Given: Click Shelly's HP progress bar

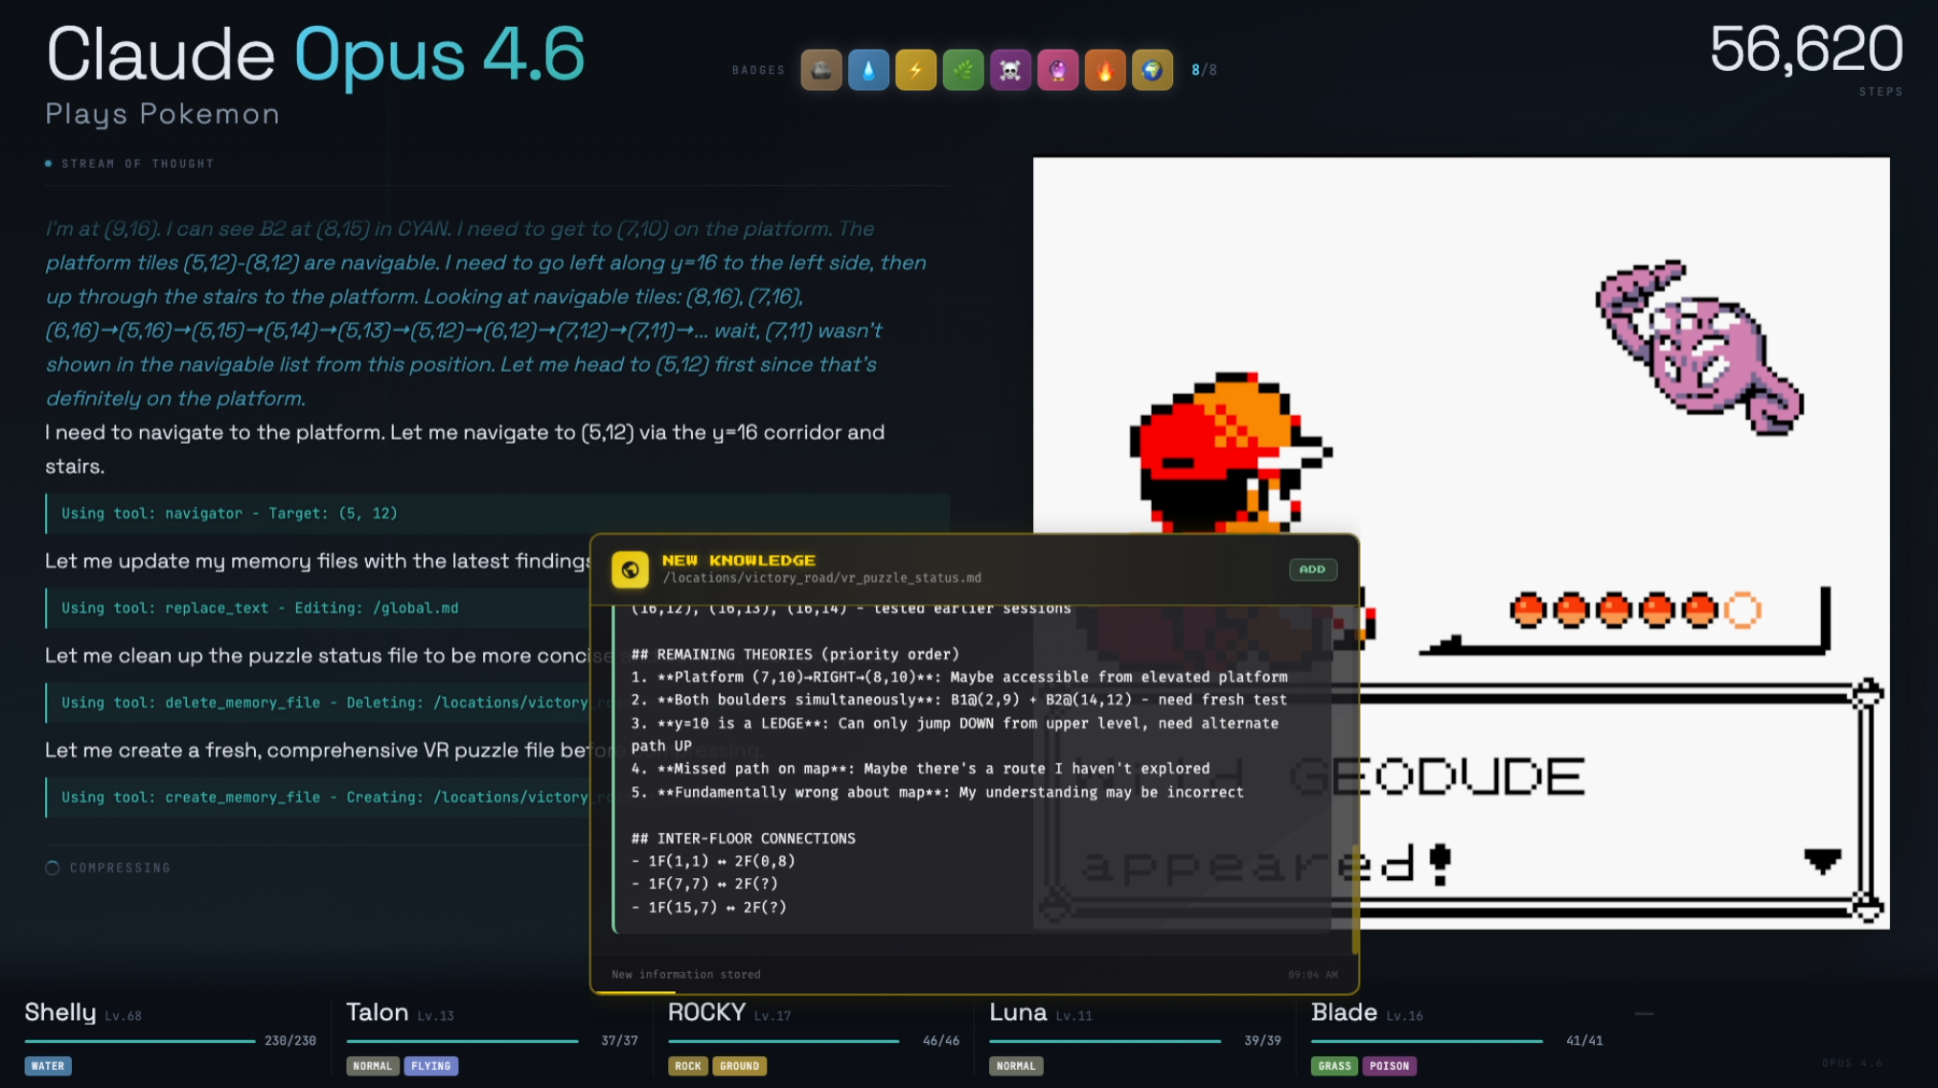Looking at the screenshot, I should point(140,1041).
